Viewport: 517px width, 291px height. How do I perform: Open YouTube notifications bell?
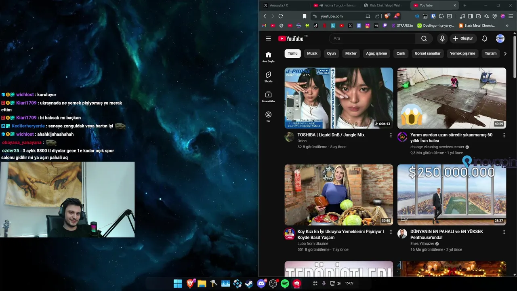tap(485, 39)
